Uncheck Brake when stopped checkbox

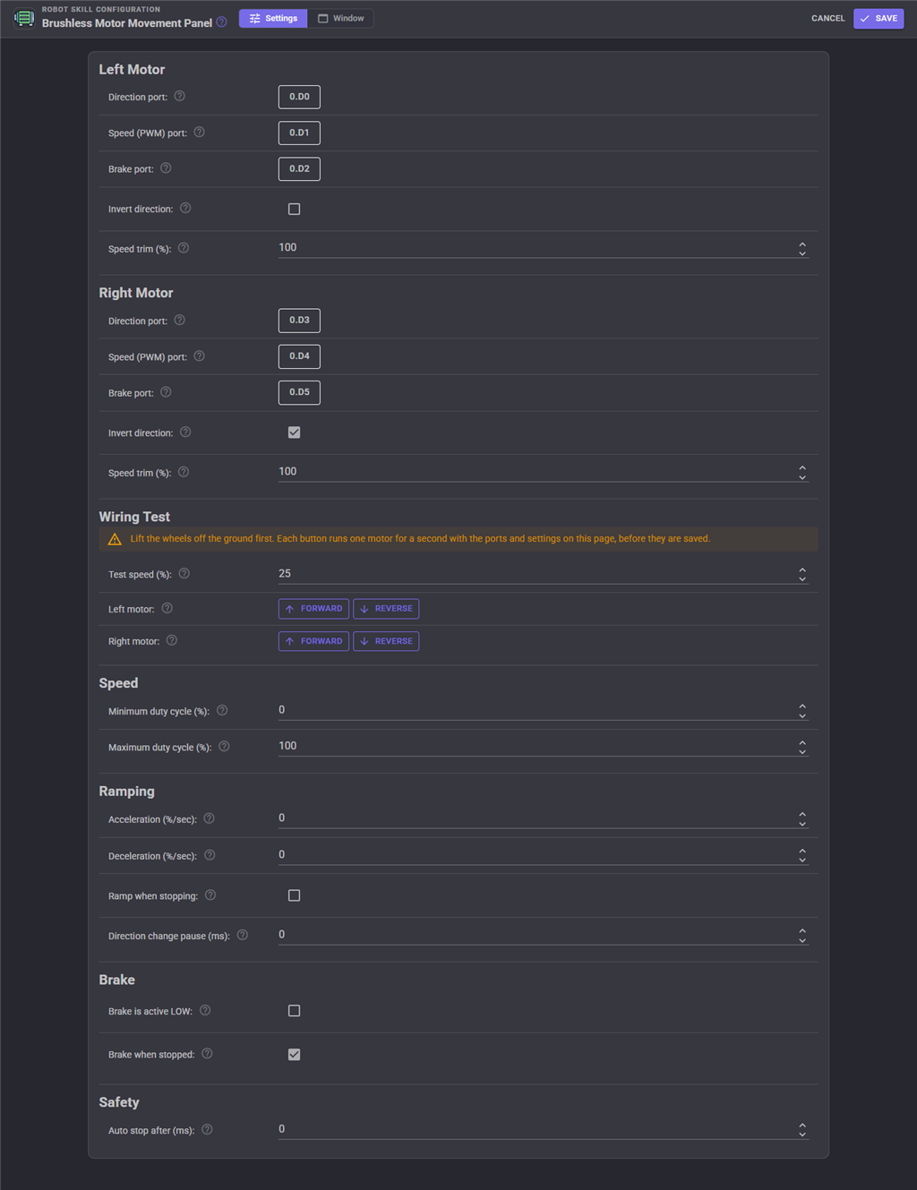click(x=294, y=1055)
